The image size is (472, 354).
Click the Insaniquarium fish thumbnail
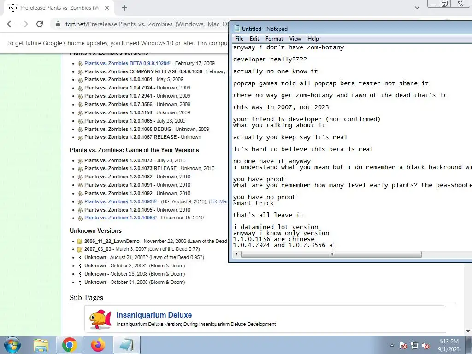[x=100, y=319]
